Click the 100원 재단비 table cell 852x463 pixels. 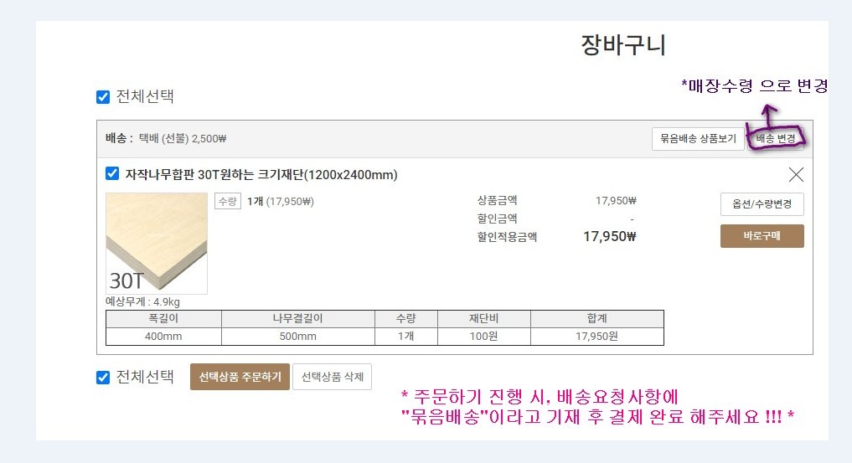pos(483,337)
